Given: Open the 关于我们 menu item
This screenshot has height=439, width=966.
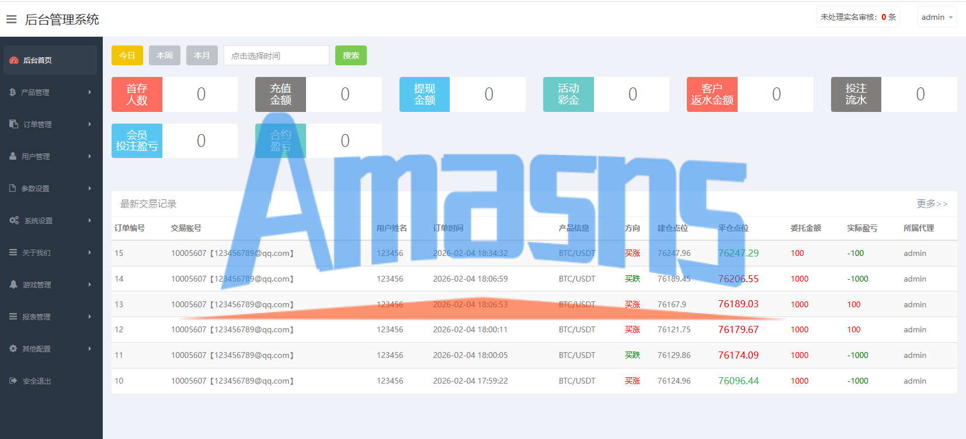Looking at the screenshot, I should (50, 252).
